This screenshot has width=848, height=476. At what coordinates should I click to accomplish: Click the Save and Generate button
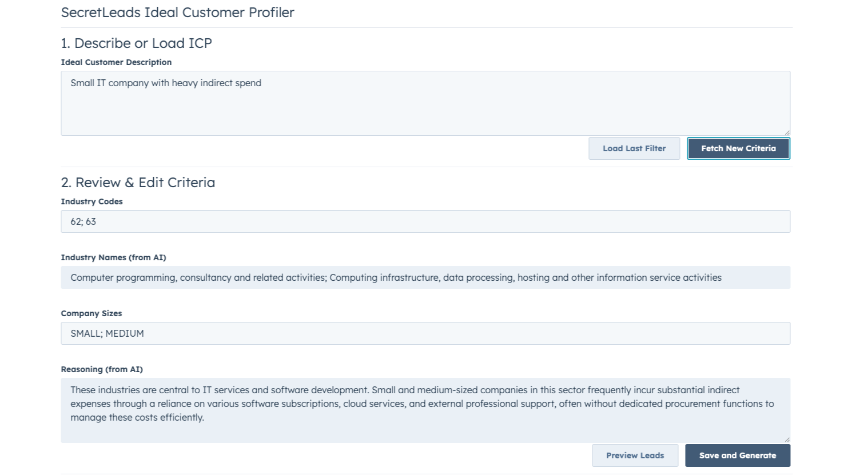click(x=737, y=455)
